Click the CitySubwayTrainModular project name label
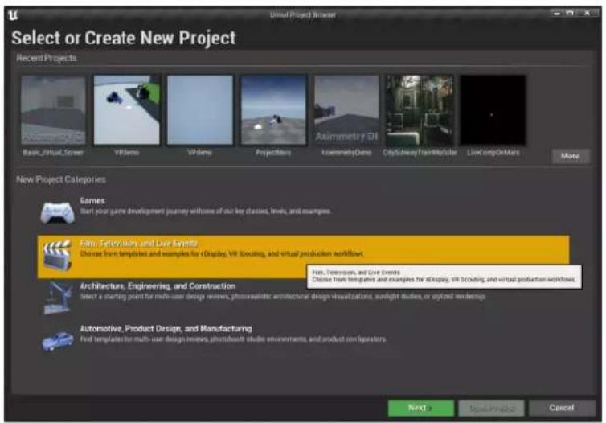 point(420,152)
